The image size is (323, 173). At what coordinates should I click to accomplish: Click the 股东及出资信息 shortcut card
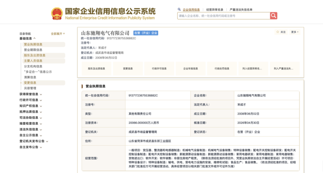pyautogui.click(x=97, y=68)
